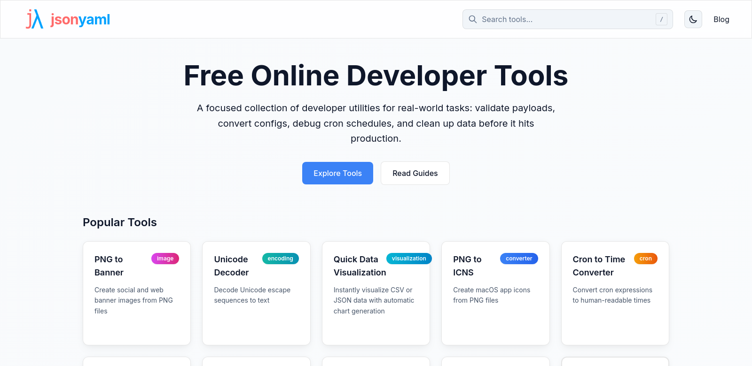Viewport: 752px width, 366px height.
Task: Open the PNG to Banner tool card
Action: point(137,293)
